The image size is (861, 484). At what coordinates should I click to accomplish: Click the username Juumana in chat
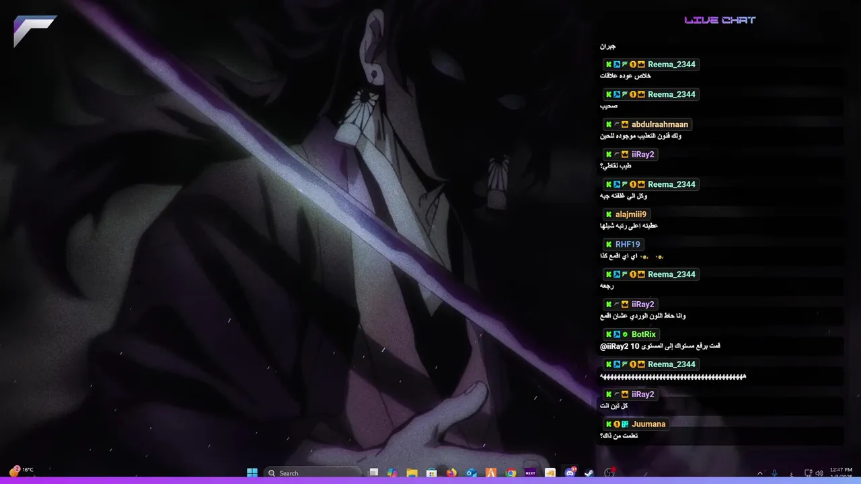pos(648,424)
